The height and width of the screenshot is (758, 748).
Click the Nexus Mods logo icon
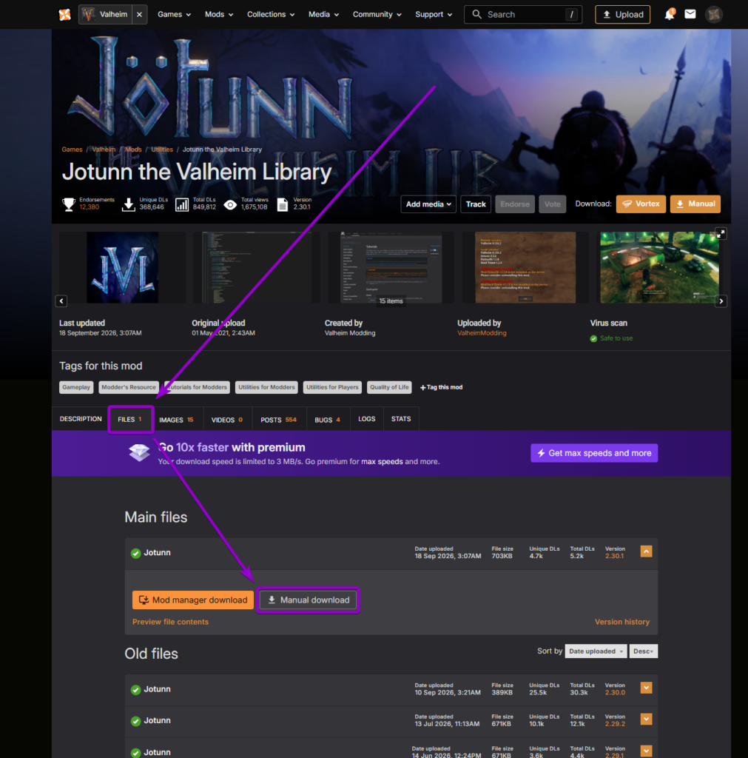(x=65, y=15)
